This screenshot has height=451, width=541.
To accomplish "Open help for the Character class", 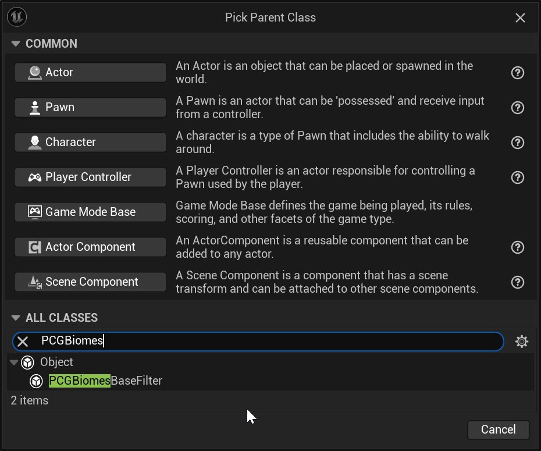I will [x=517, y=143].
